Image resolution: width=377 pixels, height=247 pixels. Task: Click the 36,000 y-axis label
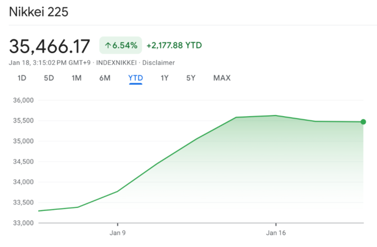[22, 100]
